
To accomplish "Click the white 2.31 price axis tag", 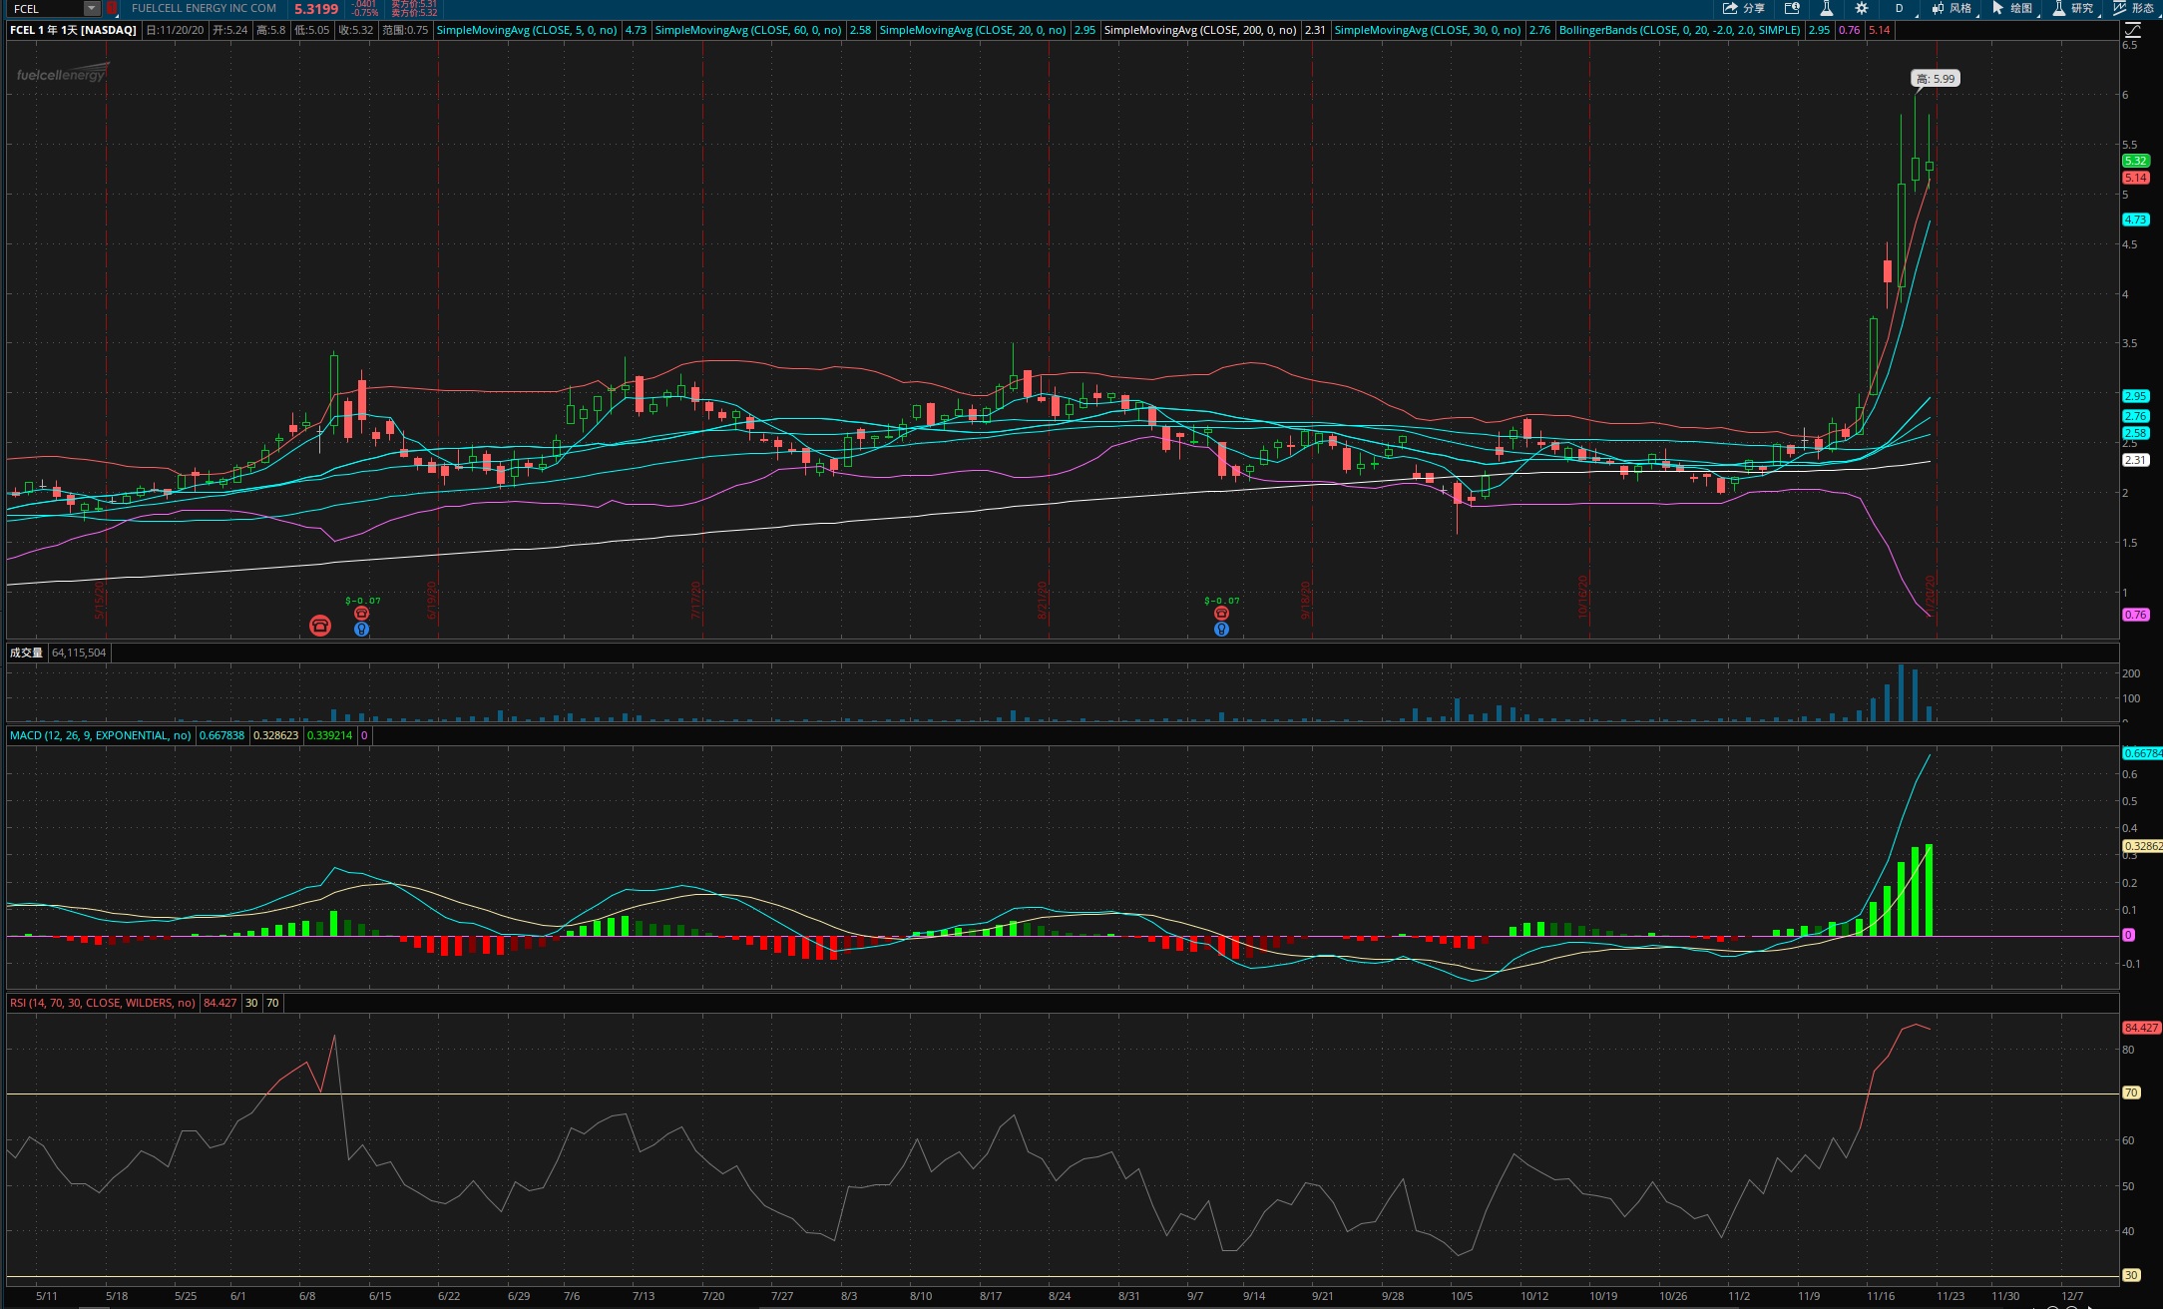I will coord(2136,460).
